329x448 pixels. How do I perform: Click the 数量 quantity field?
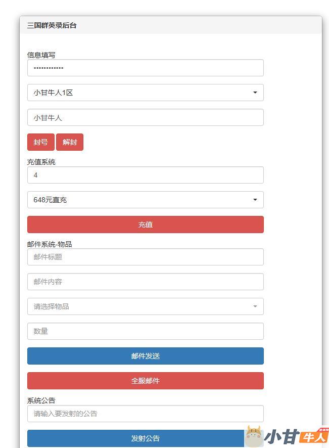point(145,331)
